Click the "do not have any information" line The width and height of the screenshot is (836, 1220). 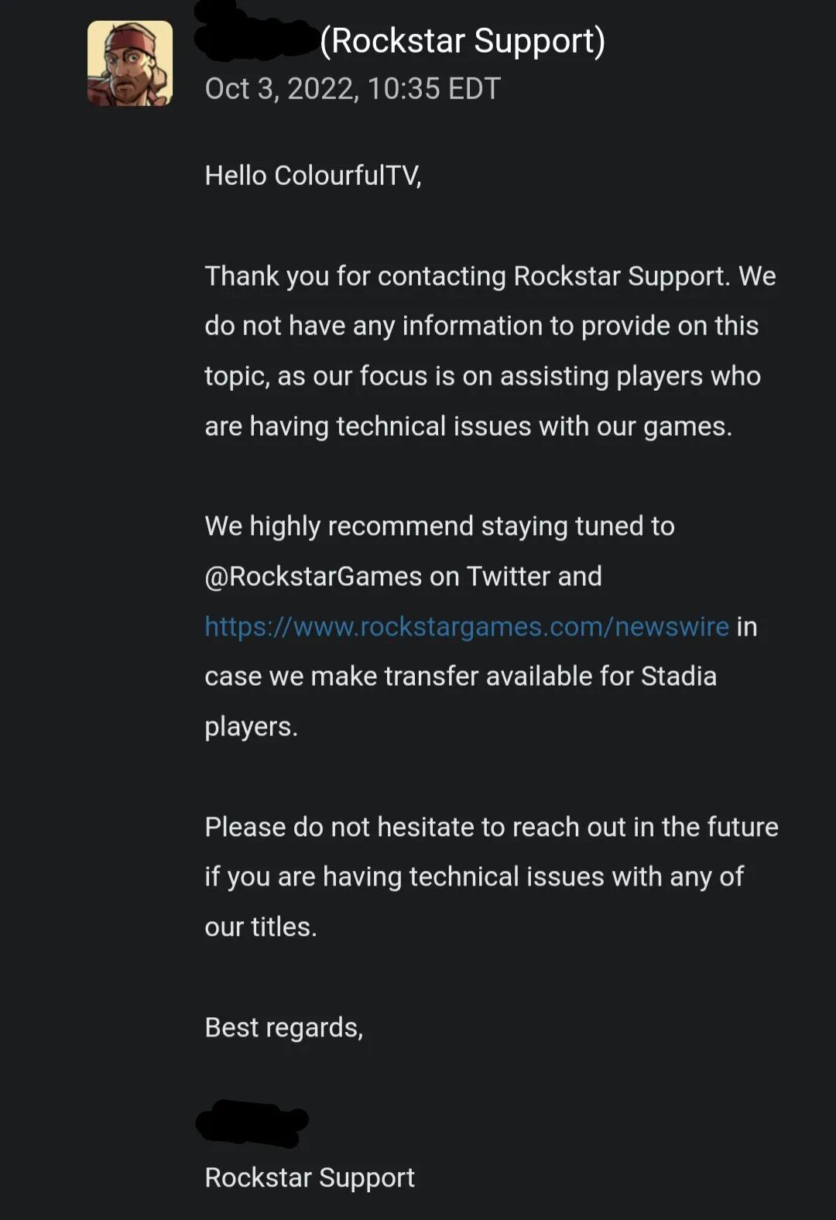(481, 326)
